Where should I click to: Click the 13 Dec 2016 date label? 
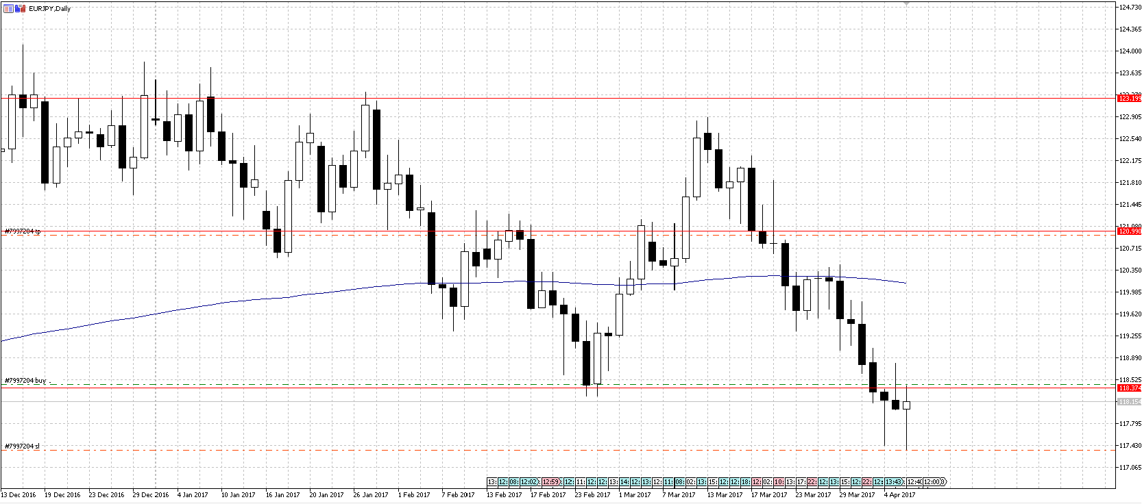(x=19, y=494)
